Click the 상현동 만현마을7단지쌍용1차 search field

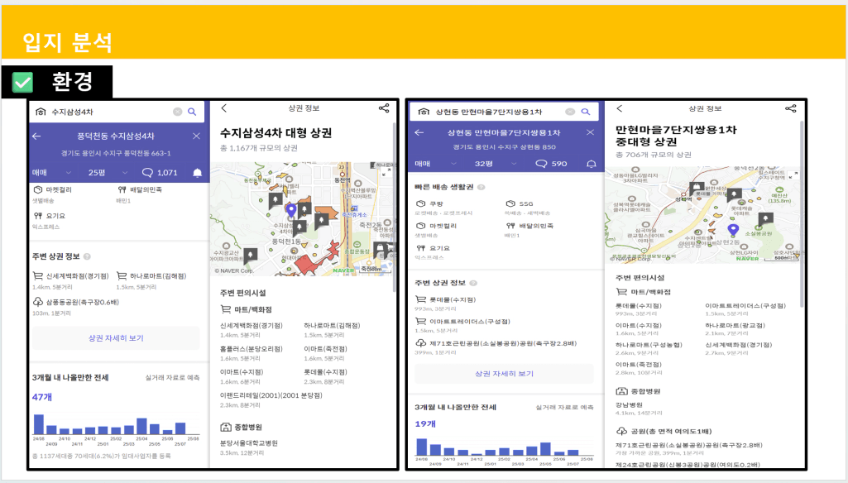(504, 112)
